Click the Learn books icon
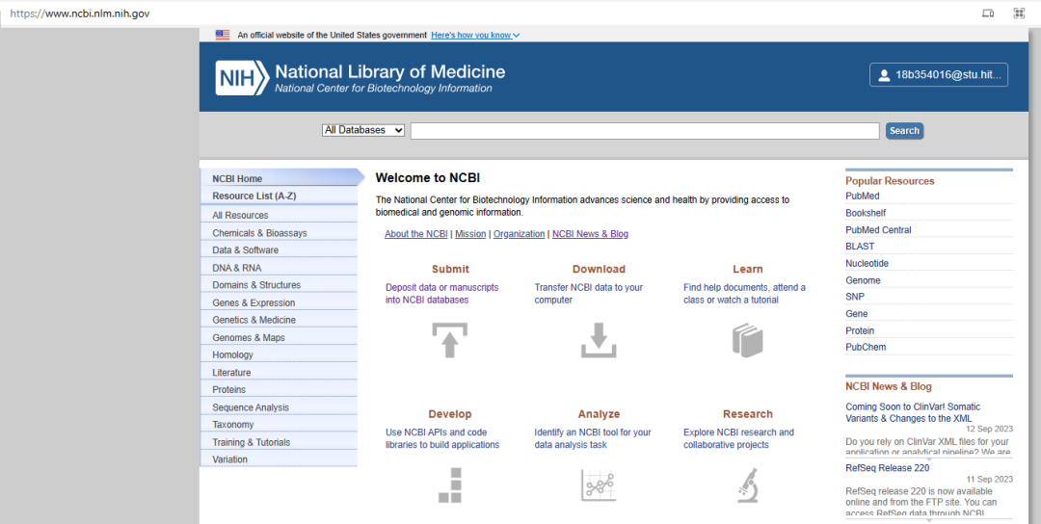The image size is (1041, 524). coord(748,340)
